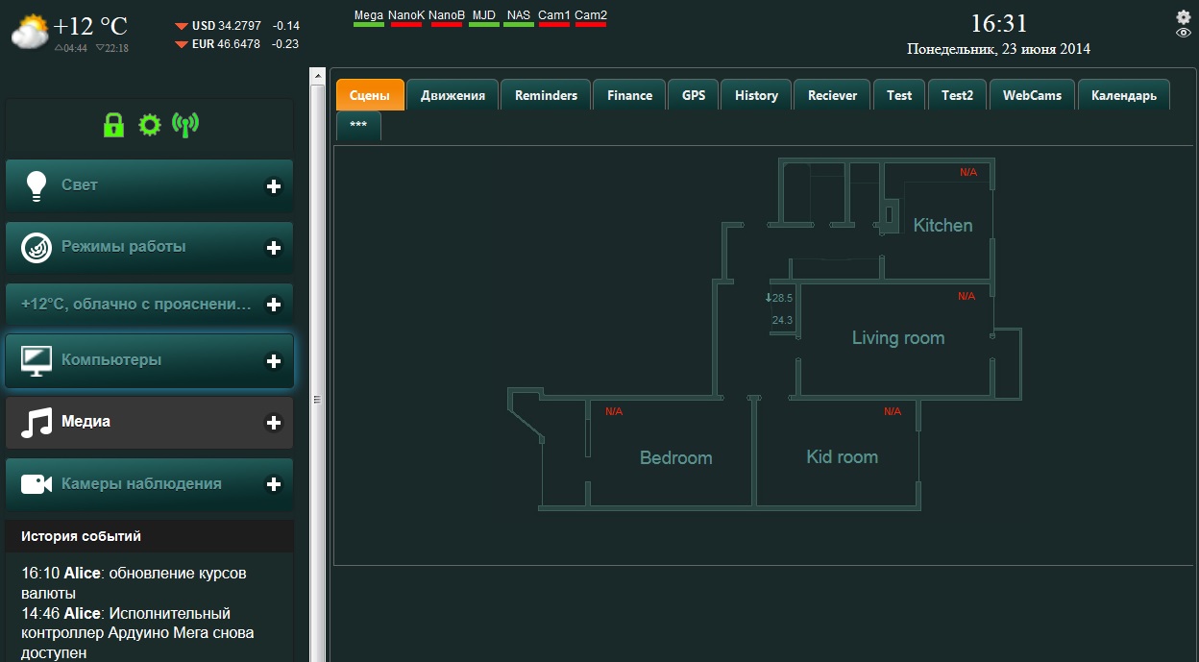Open the Календарь tab
This screenshot has width=1199, height=662.
pos(1124,95)
